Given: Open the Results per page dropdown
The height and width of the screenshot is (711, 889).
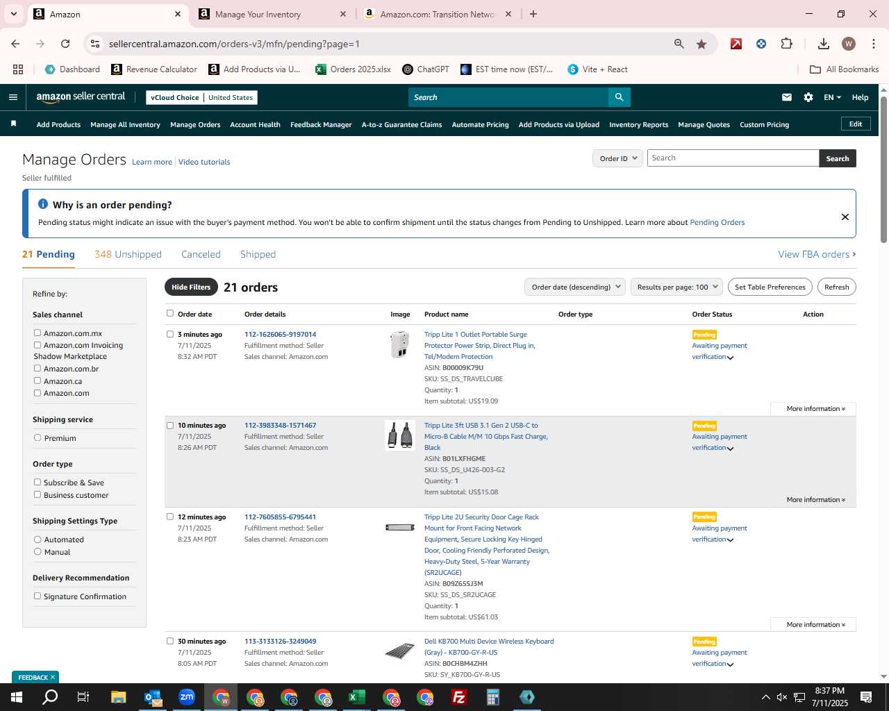Looking at the screenshot, I should (676, 287).
